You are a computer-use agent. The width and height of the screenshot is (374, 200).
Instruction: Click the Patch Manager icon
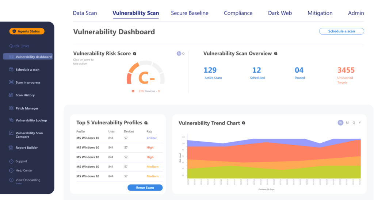[x=11, y=108]
